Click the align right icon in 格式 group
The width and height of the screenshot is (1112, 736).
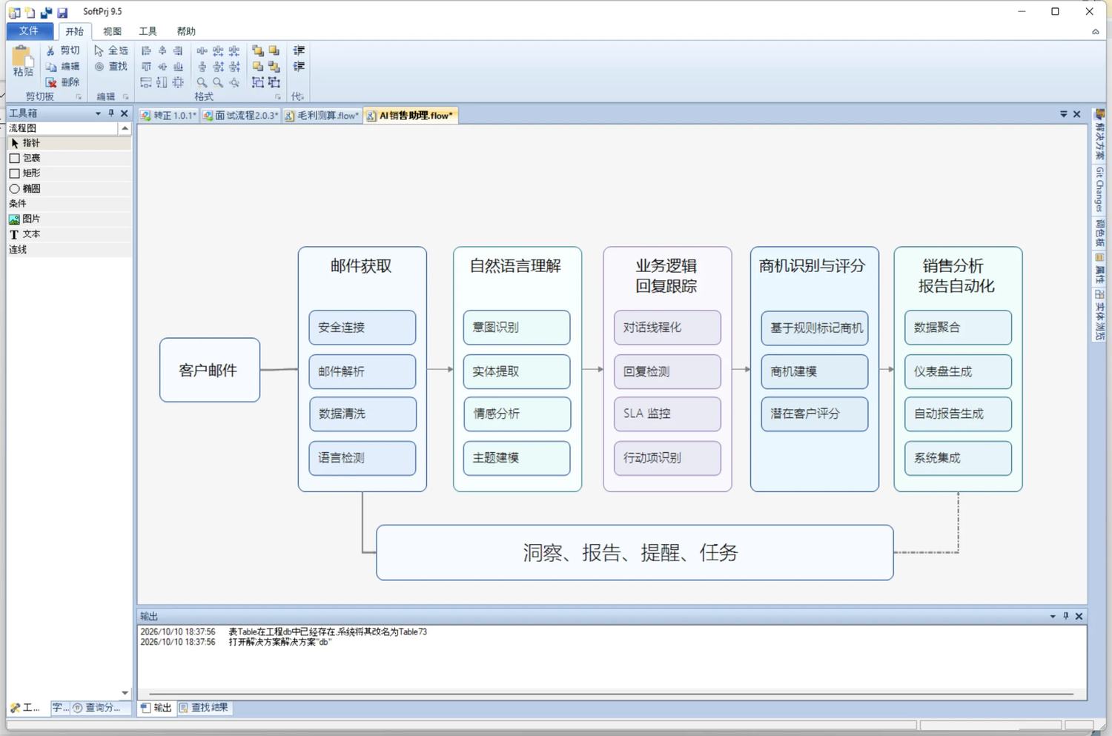tap(178, 50)
